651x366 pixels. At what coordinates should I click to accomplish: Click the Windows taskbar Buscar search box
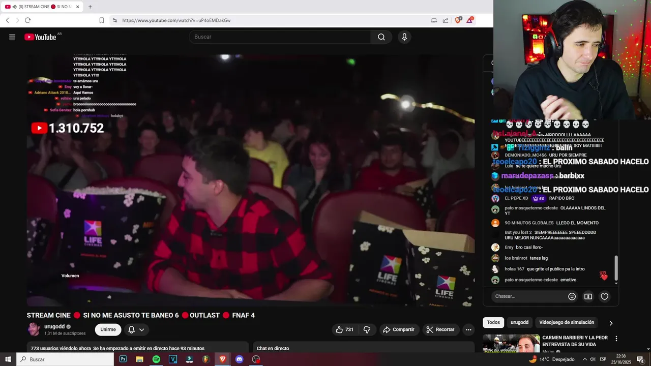pyautogui.click(x=65, y=359)
